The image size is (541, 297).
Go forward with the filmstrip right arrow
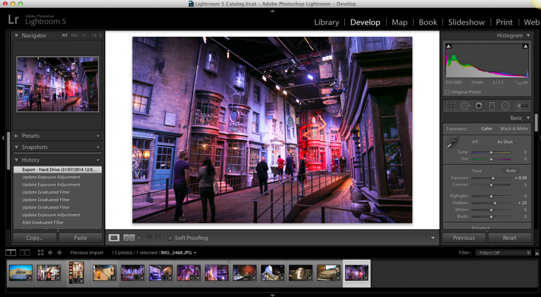[x=60, y=253]
